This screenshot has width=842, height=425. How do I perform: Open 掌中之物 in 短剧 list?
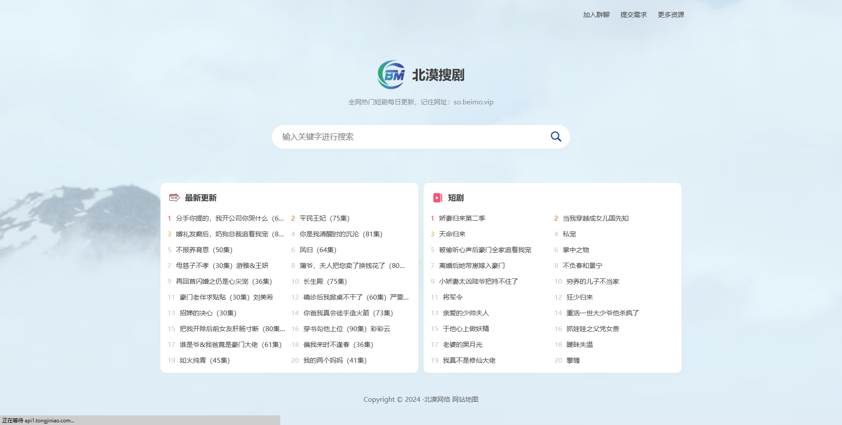576,250
